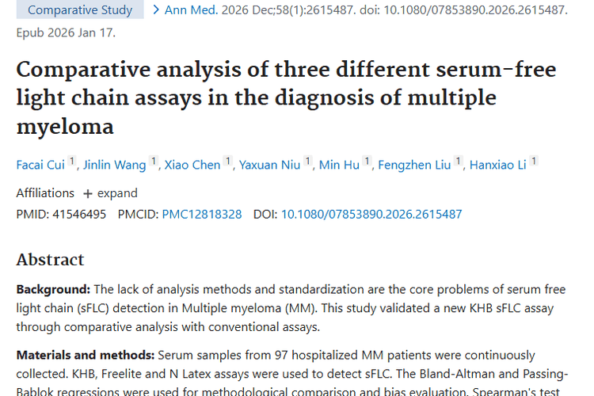Click author name Hanxiao Li
This screenshot has width=594, height=396.
pyautogui.click(x=498, y=165)
